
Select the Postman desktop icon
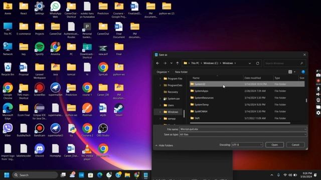(87, 110)
